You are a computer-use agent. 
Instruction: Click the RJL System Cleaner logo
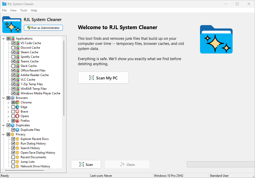(12, 25)
